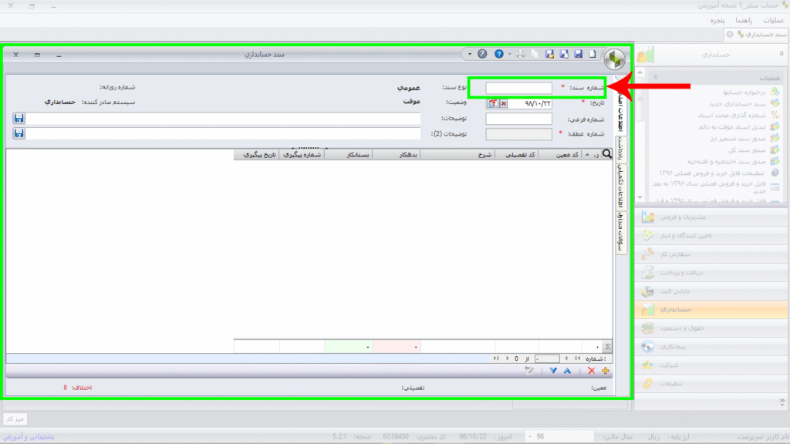Click the save icon beside the توضیحات field

pos(19,118)
